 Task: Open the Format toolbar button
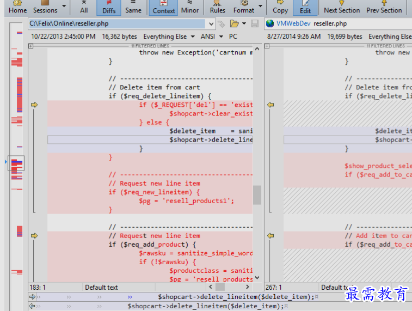[x=244, y=8]
